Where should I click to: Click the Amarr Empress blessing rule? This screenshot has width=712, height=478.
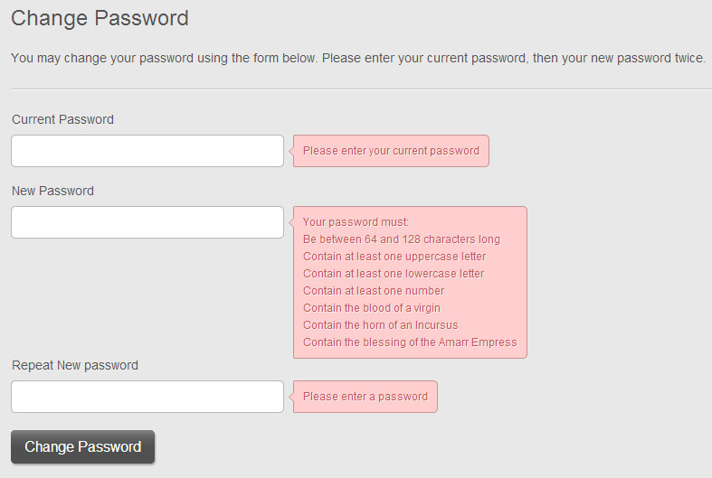[410, 342]
